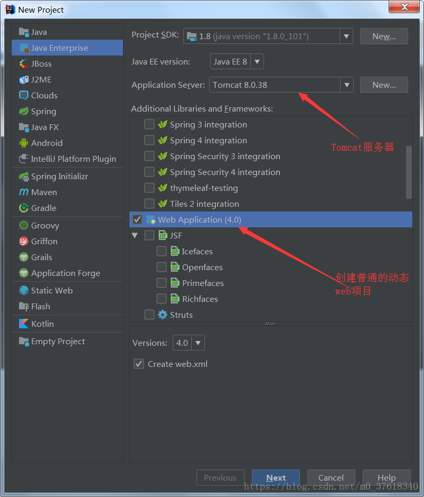Click the IntelliJ IDEA logo in title bar
424x497 pixels.
point(10,10)
